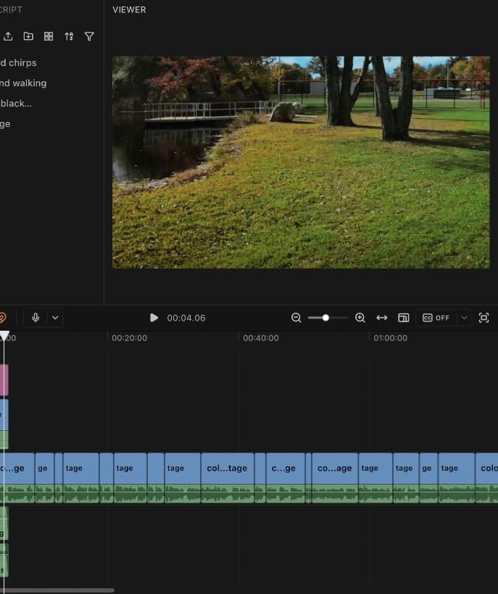
Task: Select the partially visible SCRIPT tab
Action: click(11, 10)
